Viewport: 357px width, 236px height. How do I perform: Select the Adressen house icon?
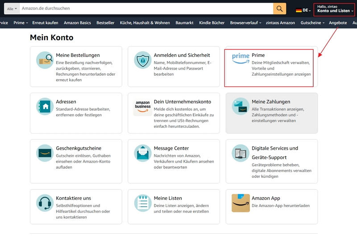(45, 106)
